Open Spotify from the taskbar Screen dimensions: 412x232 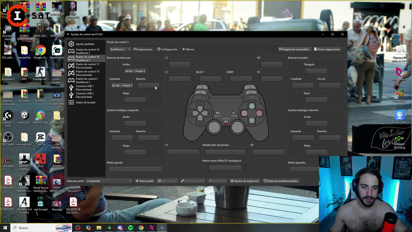point(130,228)
